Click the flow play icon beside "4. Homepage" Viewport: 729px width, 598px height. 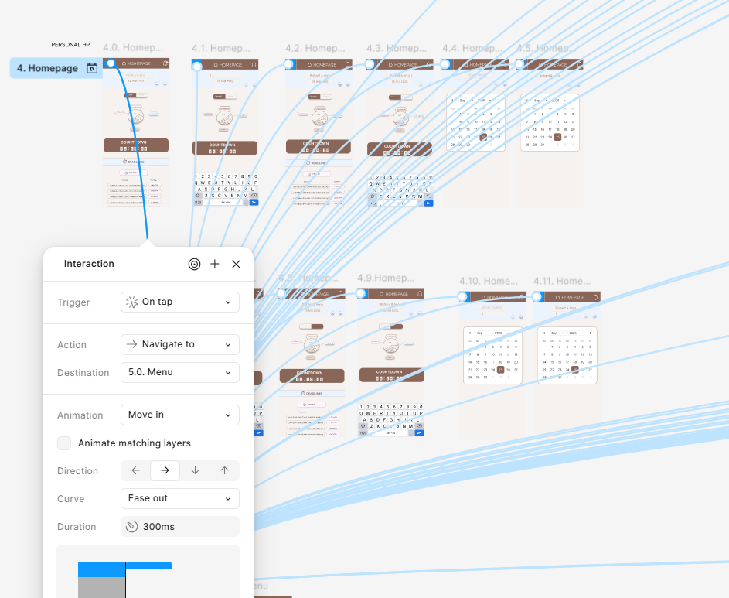92,68
